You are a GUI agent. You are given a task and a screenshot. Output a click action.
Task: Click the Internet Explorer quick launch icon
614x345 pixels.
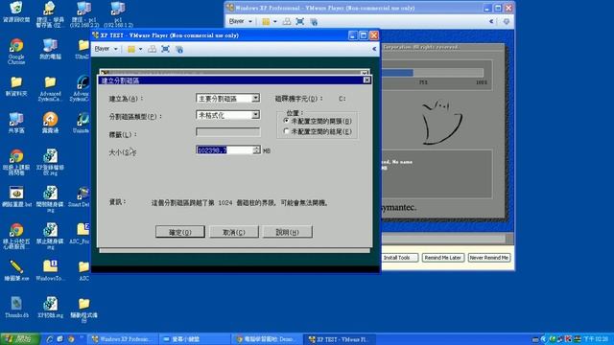click(49, 339)
